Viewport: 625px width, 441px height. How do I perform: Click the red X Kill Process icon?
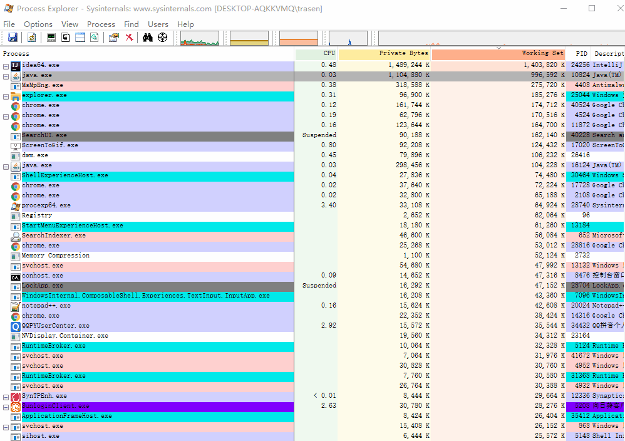[129, 38]
